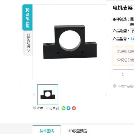The height and width of the screenshot is (134, 134).
Task: Open the 产品选型 dropdown box
Action: (132, 31)
